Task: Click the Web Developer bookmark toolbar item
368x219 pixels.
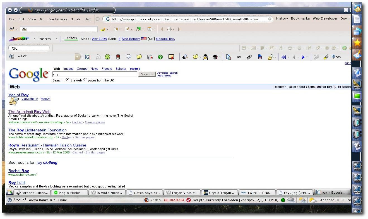Action: [325, 18]
